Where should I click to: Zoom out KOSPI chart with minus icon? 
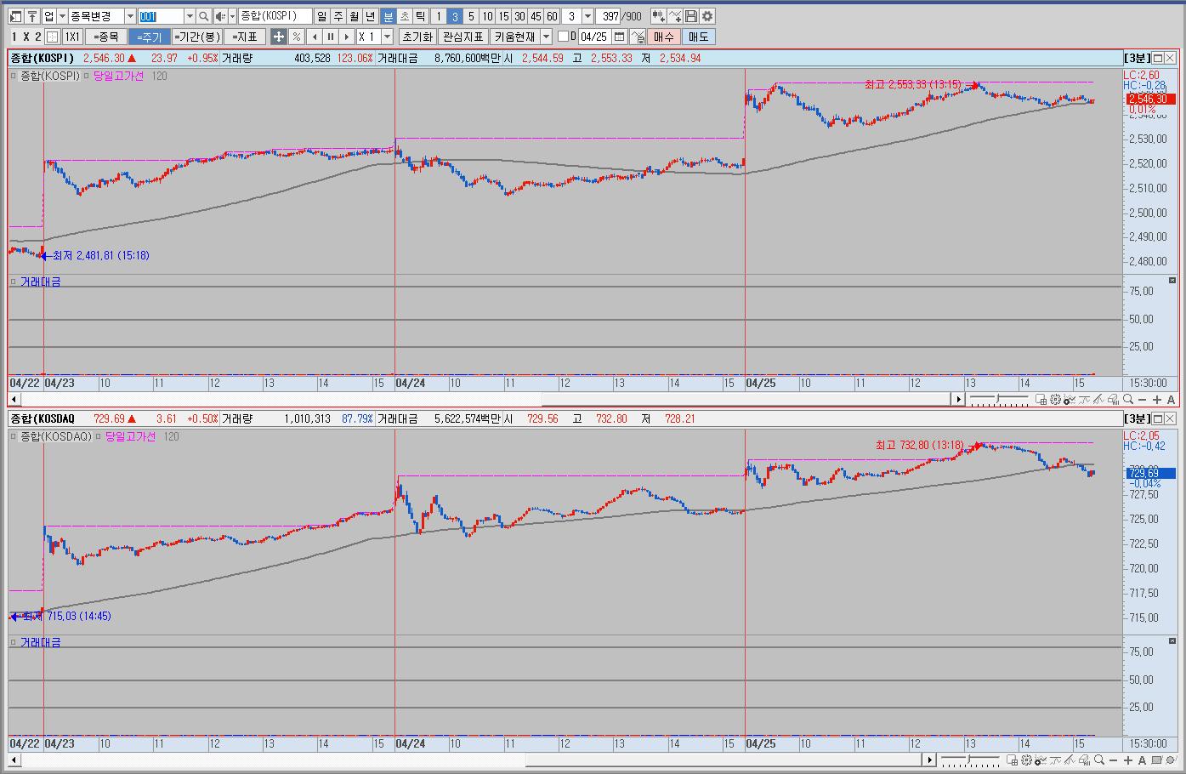1142,399
